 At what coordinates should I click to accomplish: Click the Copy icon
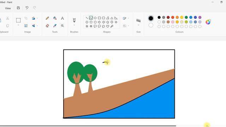click(7, 26)
